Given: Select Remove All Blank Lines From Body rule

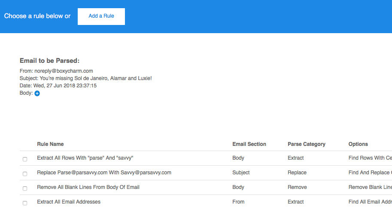Looking at the screenshot, I should pos(88,187).
